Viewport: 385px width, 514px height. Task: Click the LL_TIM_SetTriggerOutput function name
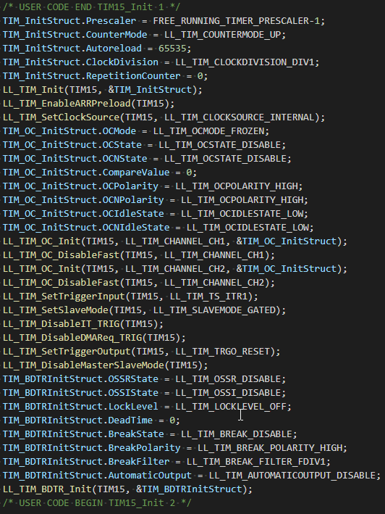click(67, 351)
